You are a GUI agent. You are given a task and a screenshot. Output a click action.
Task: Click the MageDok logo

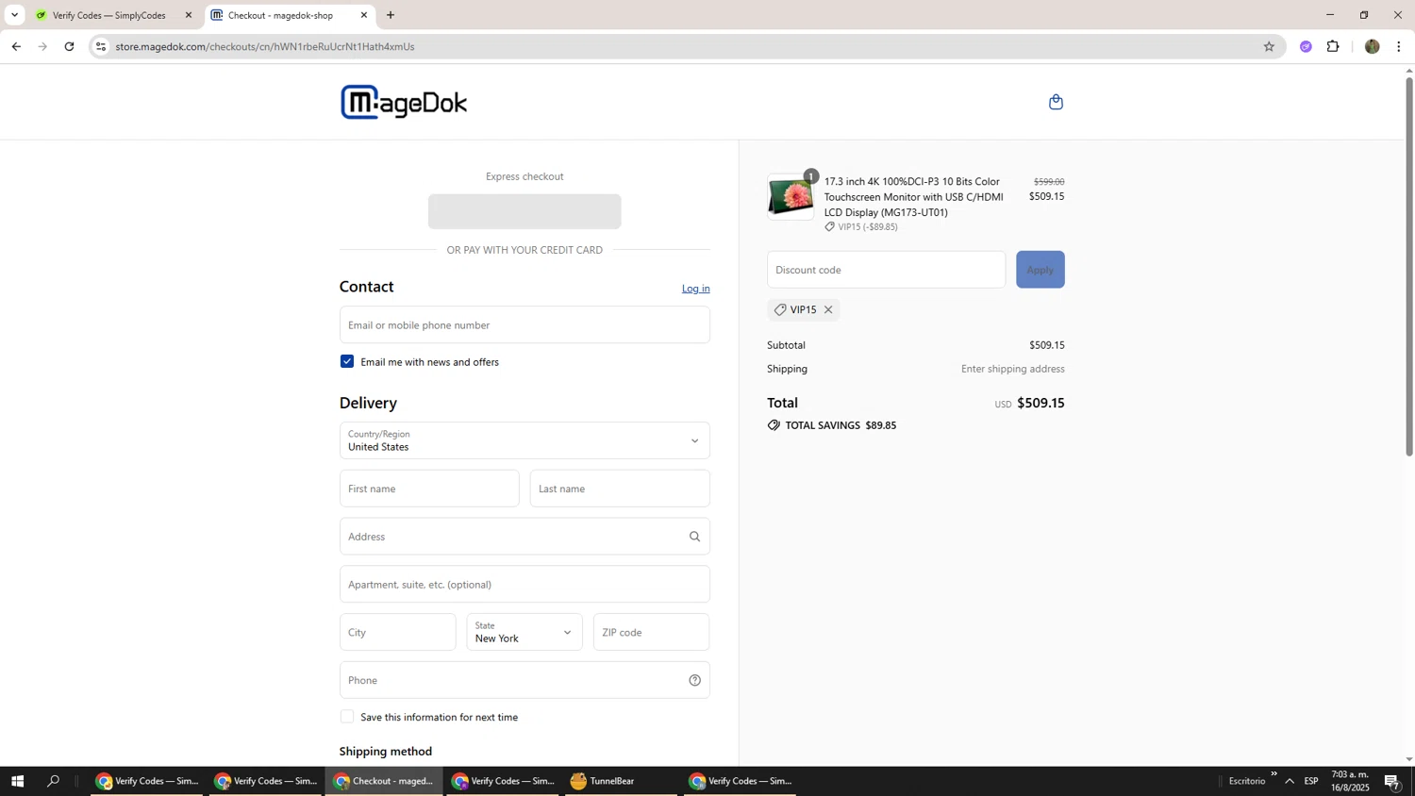(x=404, y=102)
